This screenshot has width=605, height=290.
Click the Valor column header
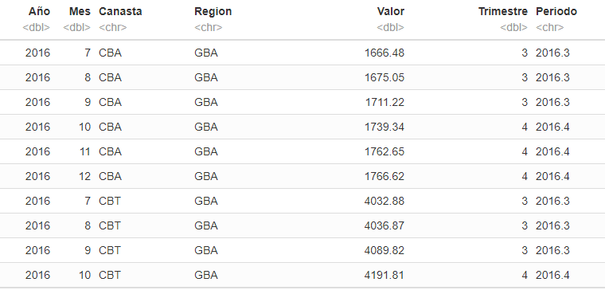click(x=391, y=12)
